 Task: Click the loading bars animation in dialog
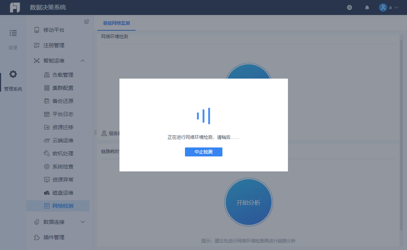(204, 116)
